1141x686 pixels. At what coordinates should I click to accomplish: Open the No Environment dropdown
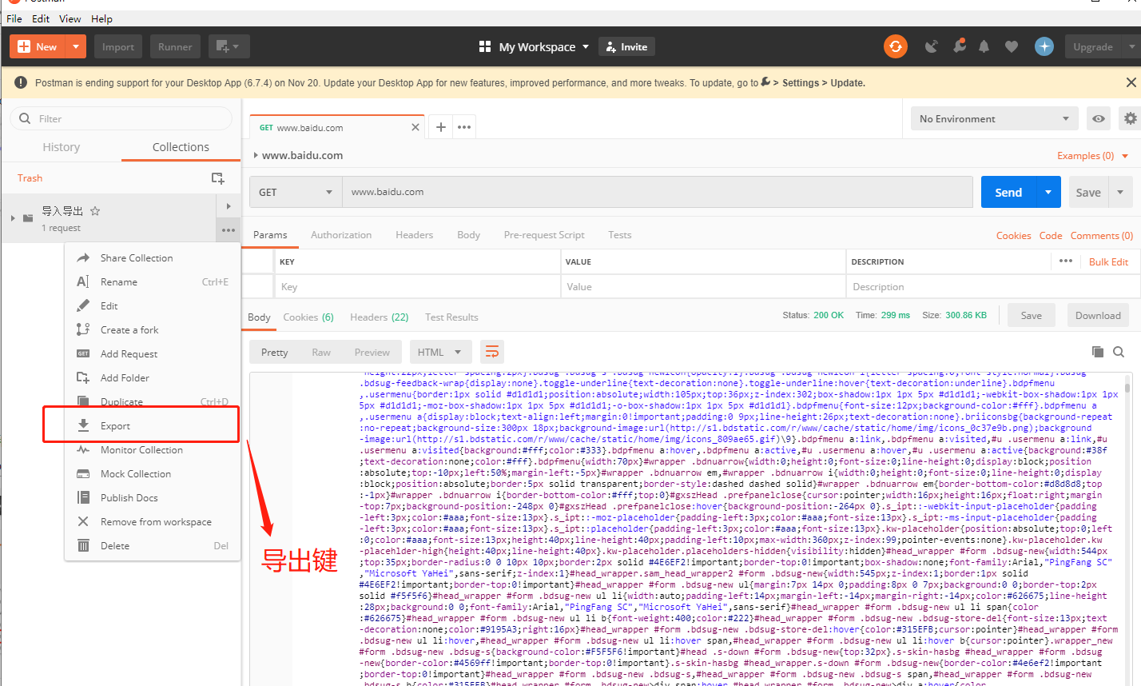pos(994,118)
